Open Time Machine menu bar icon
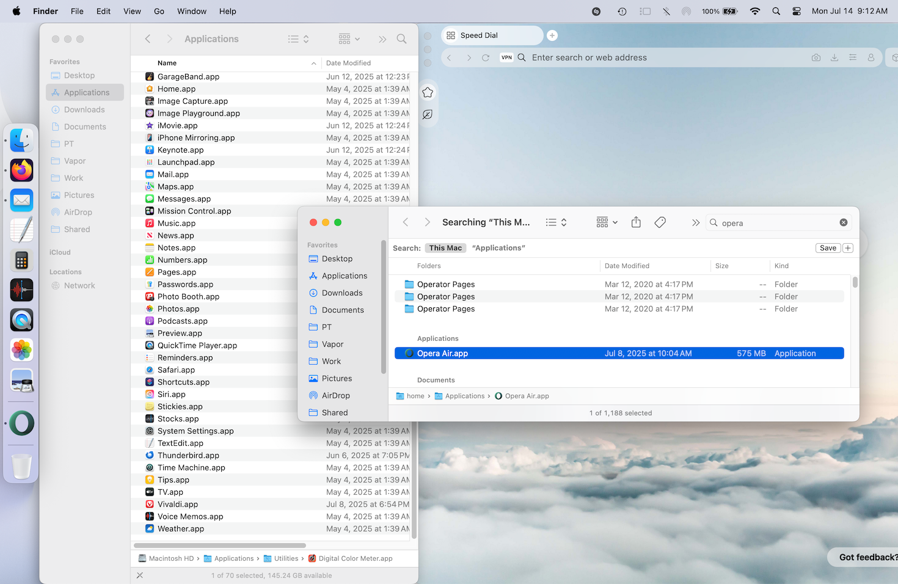The image size is (898, 584). click(x=622, y=11)
